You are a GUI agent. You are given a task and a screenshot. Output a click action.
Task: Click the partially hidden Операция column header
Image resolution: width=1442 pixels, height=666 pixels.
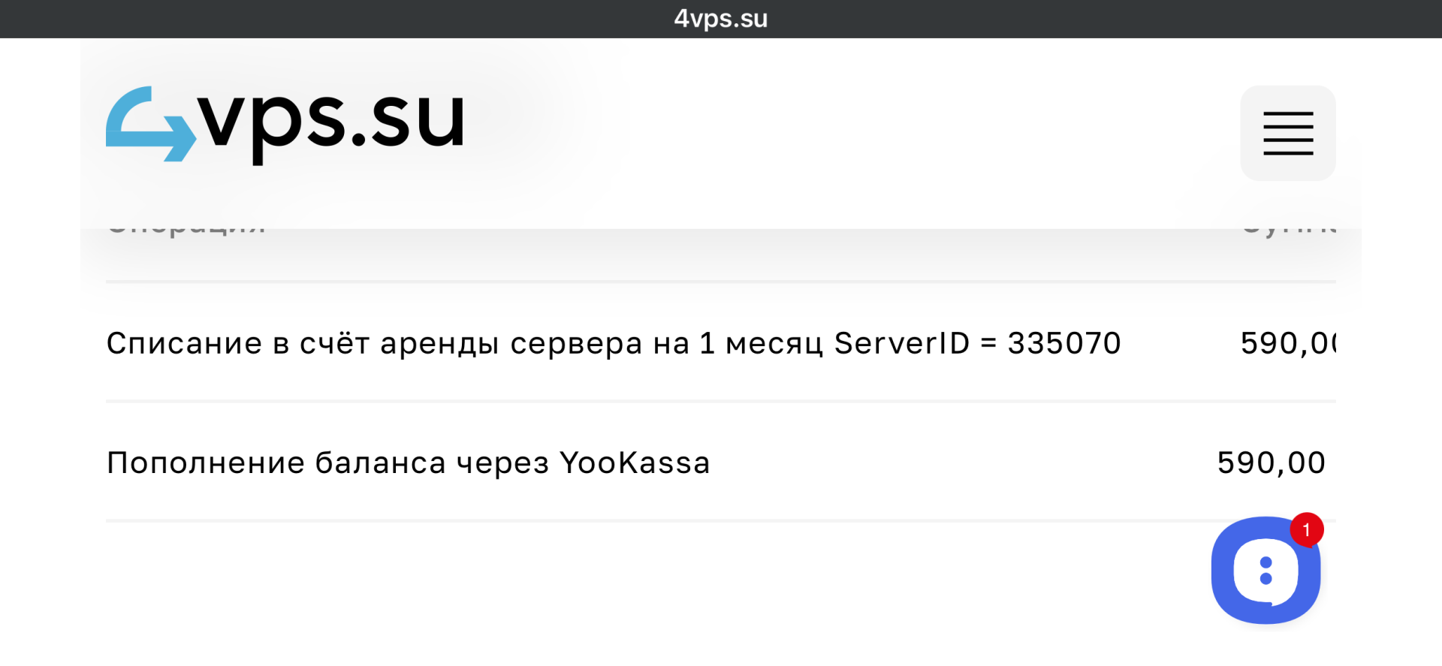click(186, 228)
